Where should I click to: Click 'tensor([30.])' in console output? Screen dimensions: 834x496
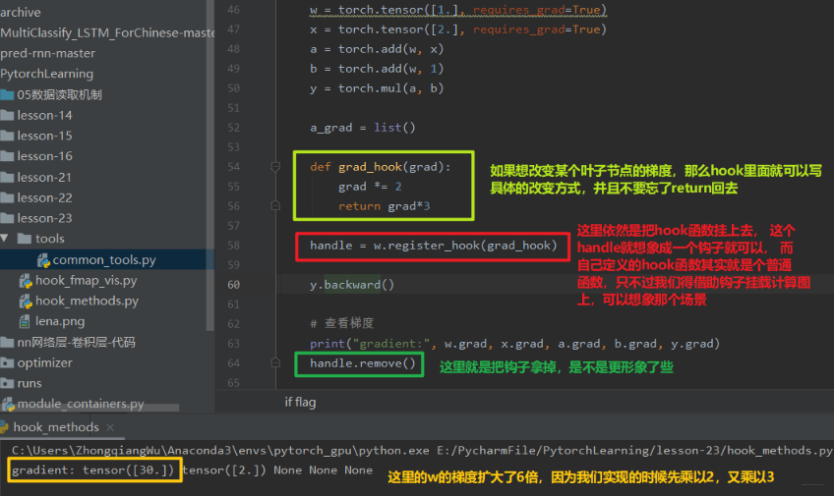tap(128, 470)
